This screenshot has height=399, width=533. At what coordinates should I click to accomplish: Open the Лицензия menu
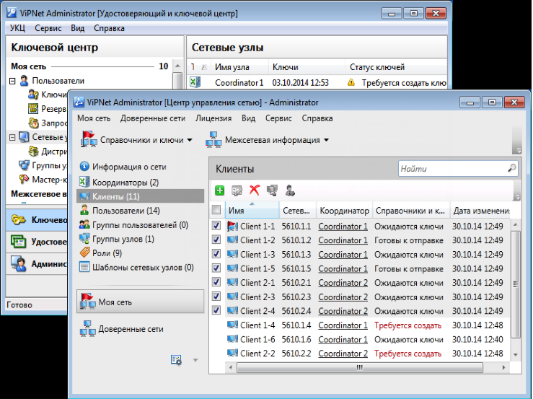pyautogui.click(x=213, y=118)
